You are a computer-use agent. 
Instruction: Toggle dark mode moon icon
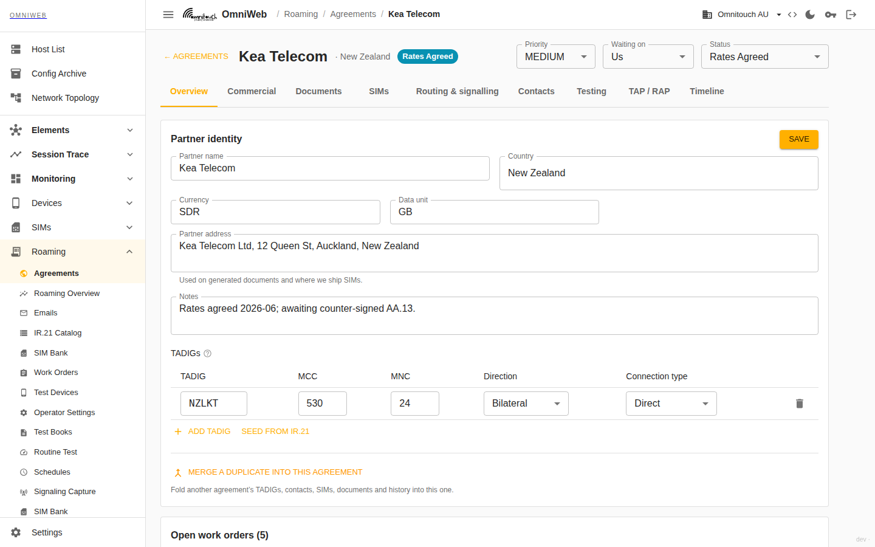[810, 15]
